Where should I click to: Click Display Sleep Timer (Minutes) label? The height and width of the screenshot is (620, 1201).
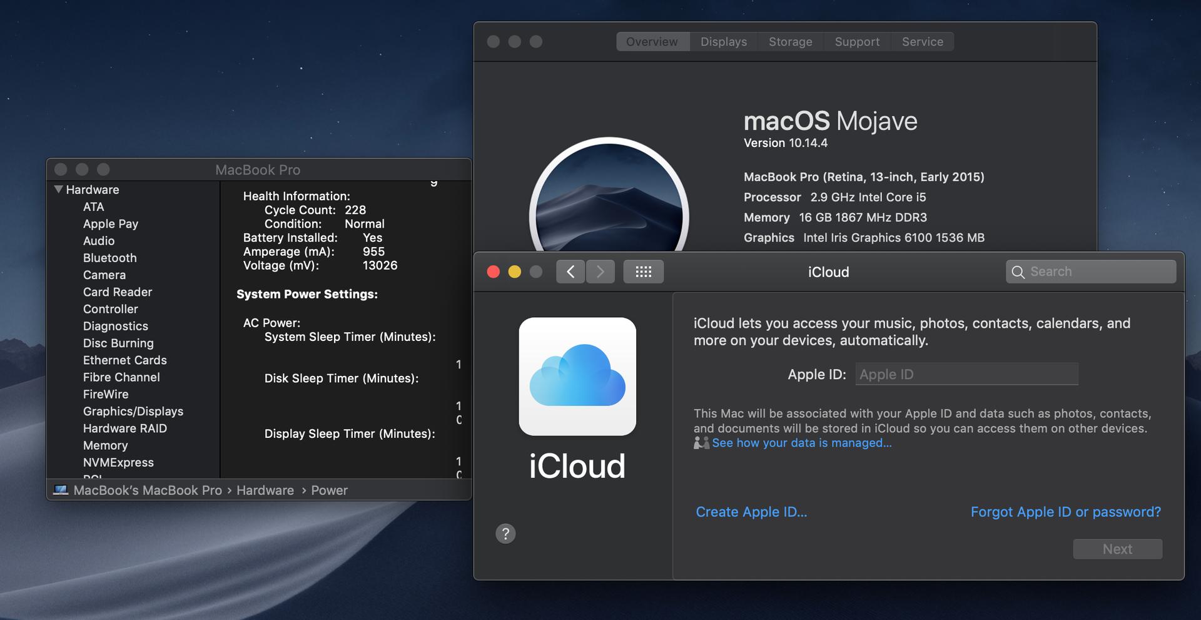click(x=350, y=434)
